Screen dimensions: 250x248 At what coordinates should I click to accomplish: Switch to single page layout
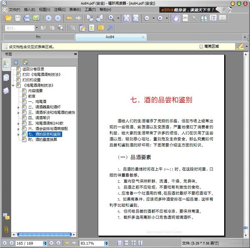tap(119, 243)
